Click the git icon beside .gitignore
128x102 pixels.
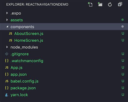7,54
